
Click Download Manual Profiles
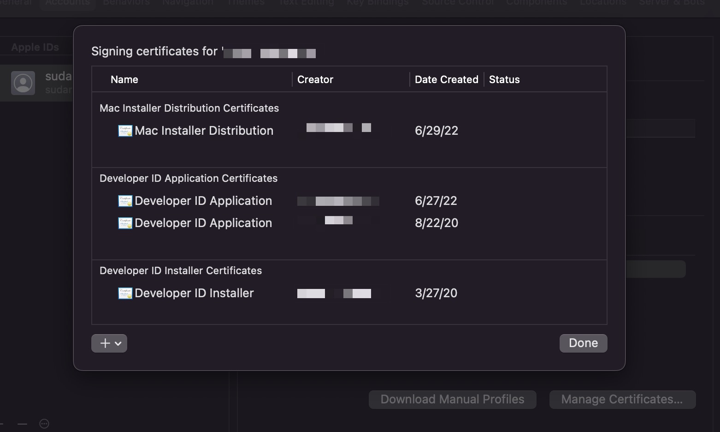click(x=452, y=399)
